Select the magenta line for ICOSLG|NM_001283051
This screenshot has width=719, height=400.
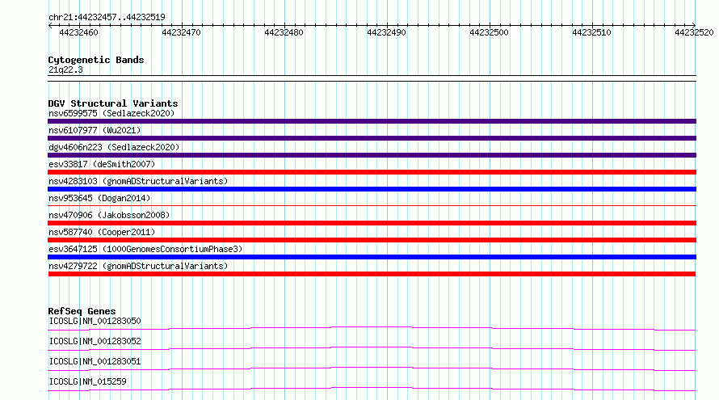pyautogui.click(x=372, y=368)
